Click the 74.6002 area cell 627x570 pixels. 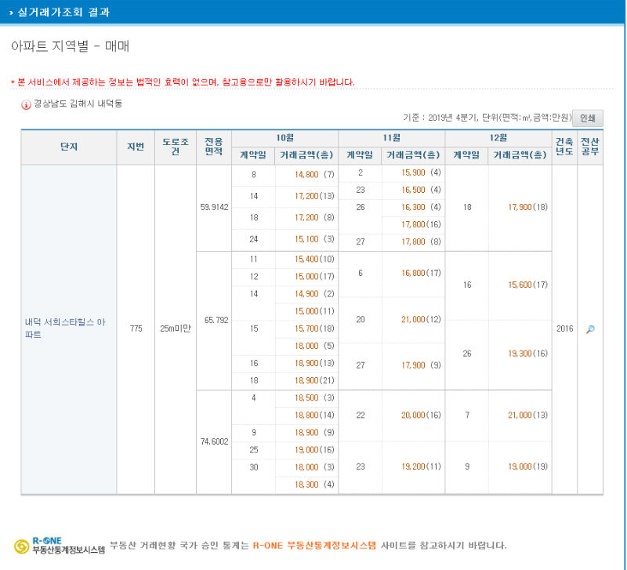214,441
